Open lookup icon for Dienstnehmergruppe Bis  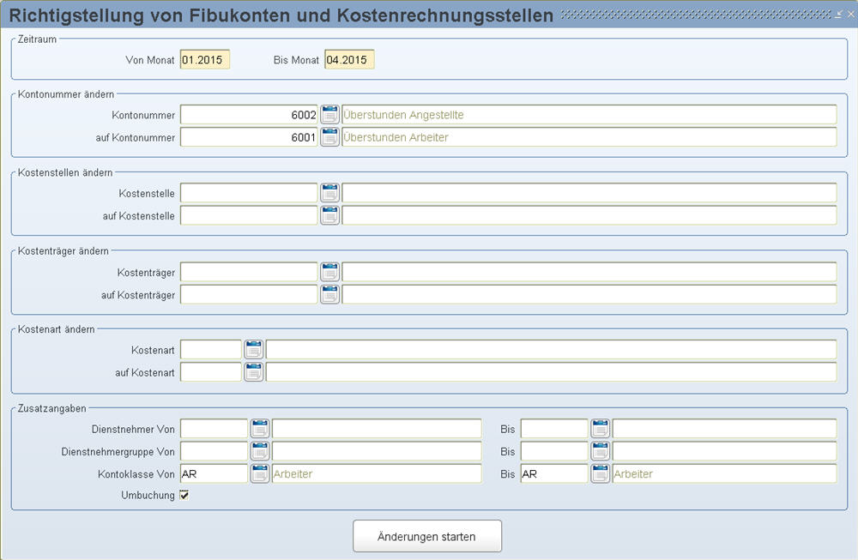point(601,451)
